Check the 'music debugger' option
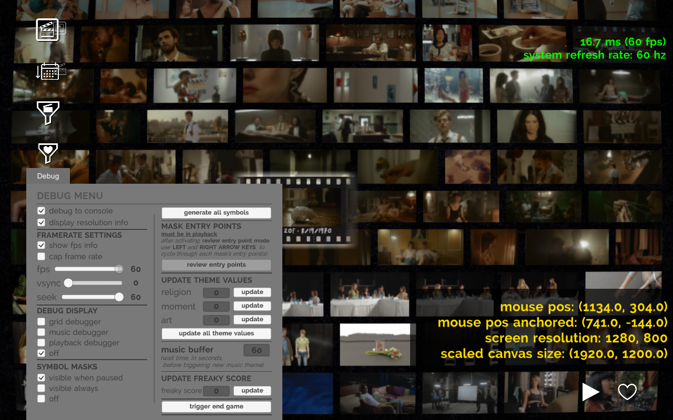This screenshot has height=420, width=673. point(41,332)
